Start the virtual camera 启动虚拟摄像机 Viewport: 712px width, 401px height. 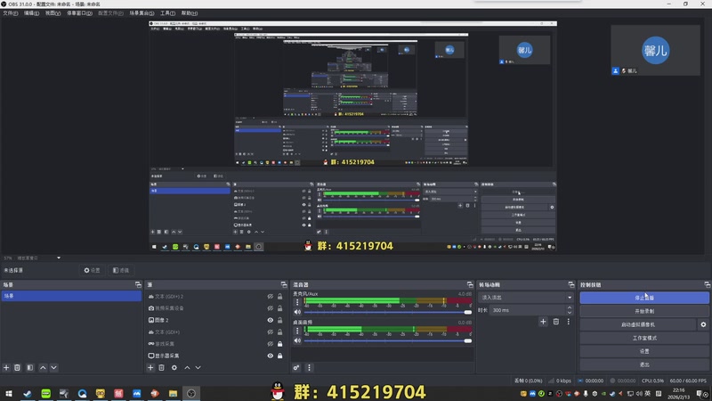tap(638, 324)
